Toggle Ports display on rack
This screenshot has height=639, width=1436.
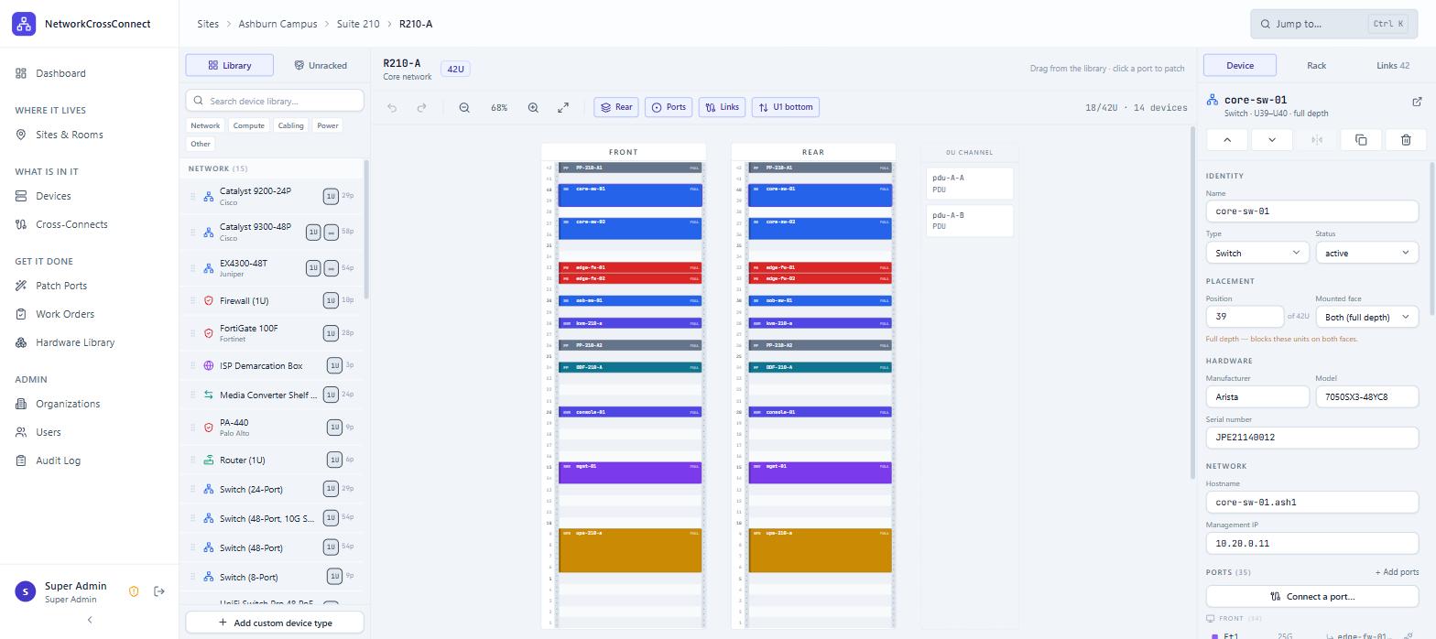(x=669, y=107)
